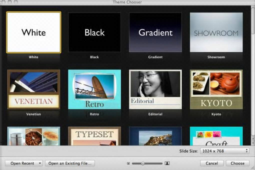Pick the Showroom theme thumbnail
Viewport: 255px width, 170px height.
(x=216, y=32)
